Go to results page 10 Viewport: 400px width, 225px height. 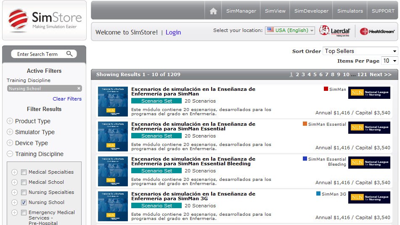(x=346, y=74)
